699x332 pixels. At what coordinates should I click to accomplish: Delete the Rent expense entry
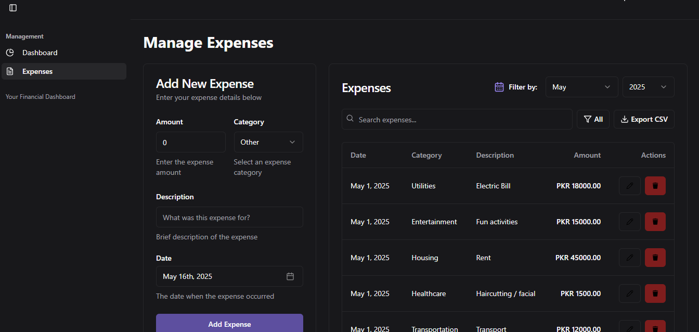655,258
